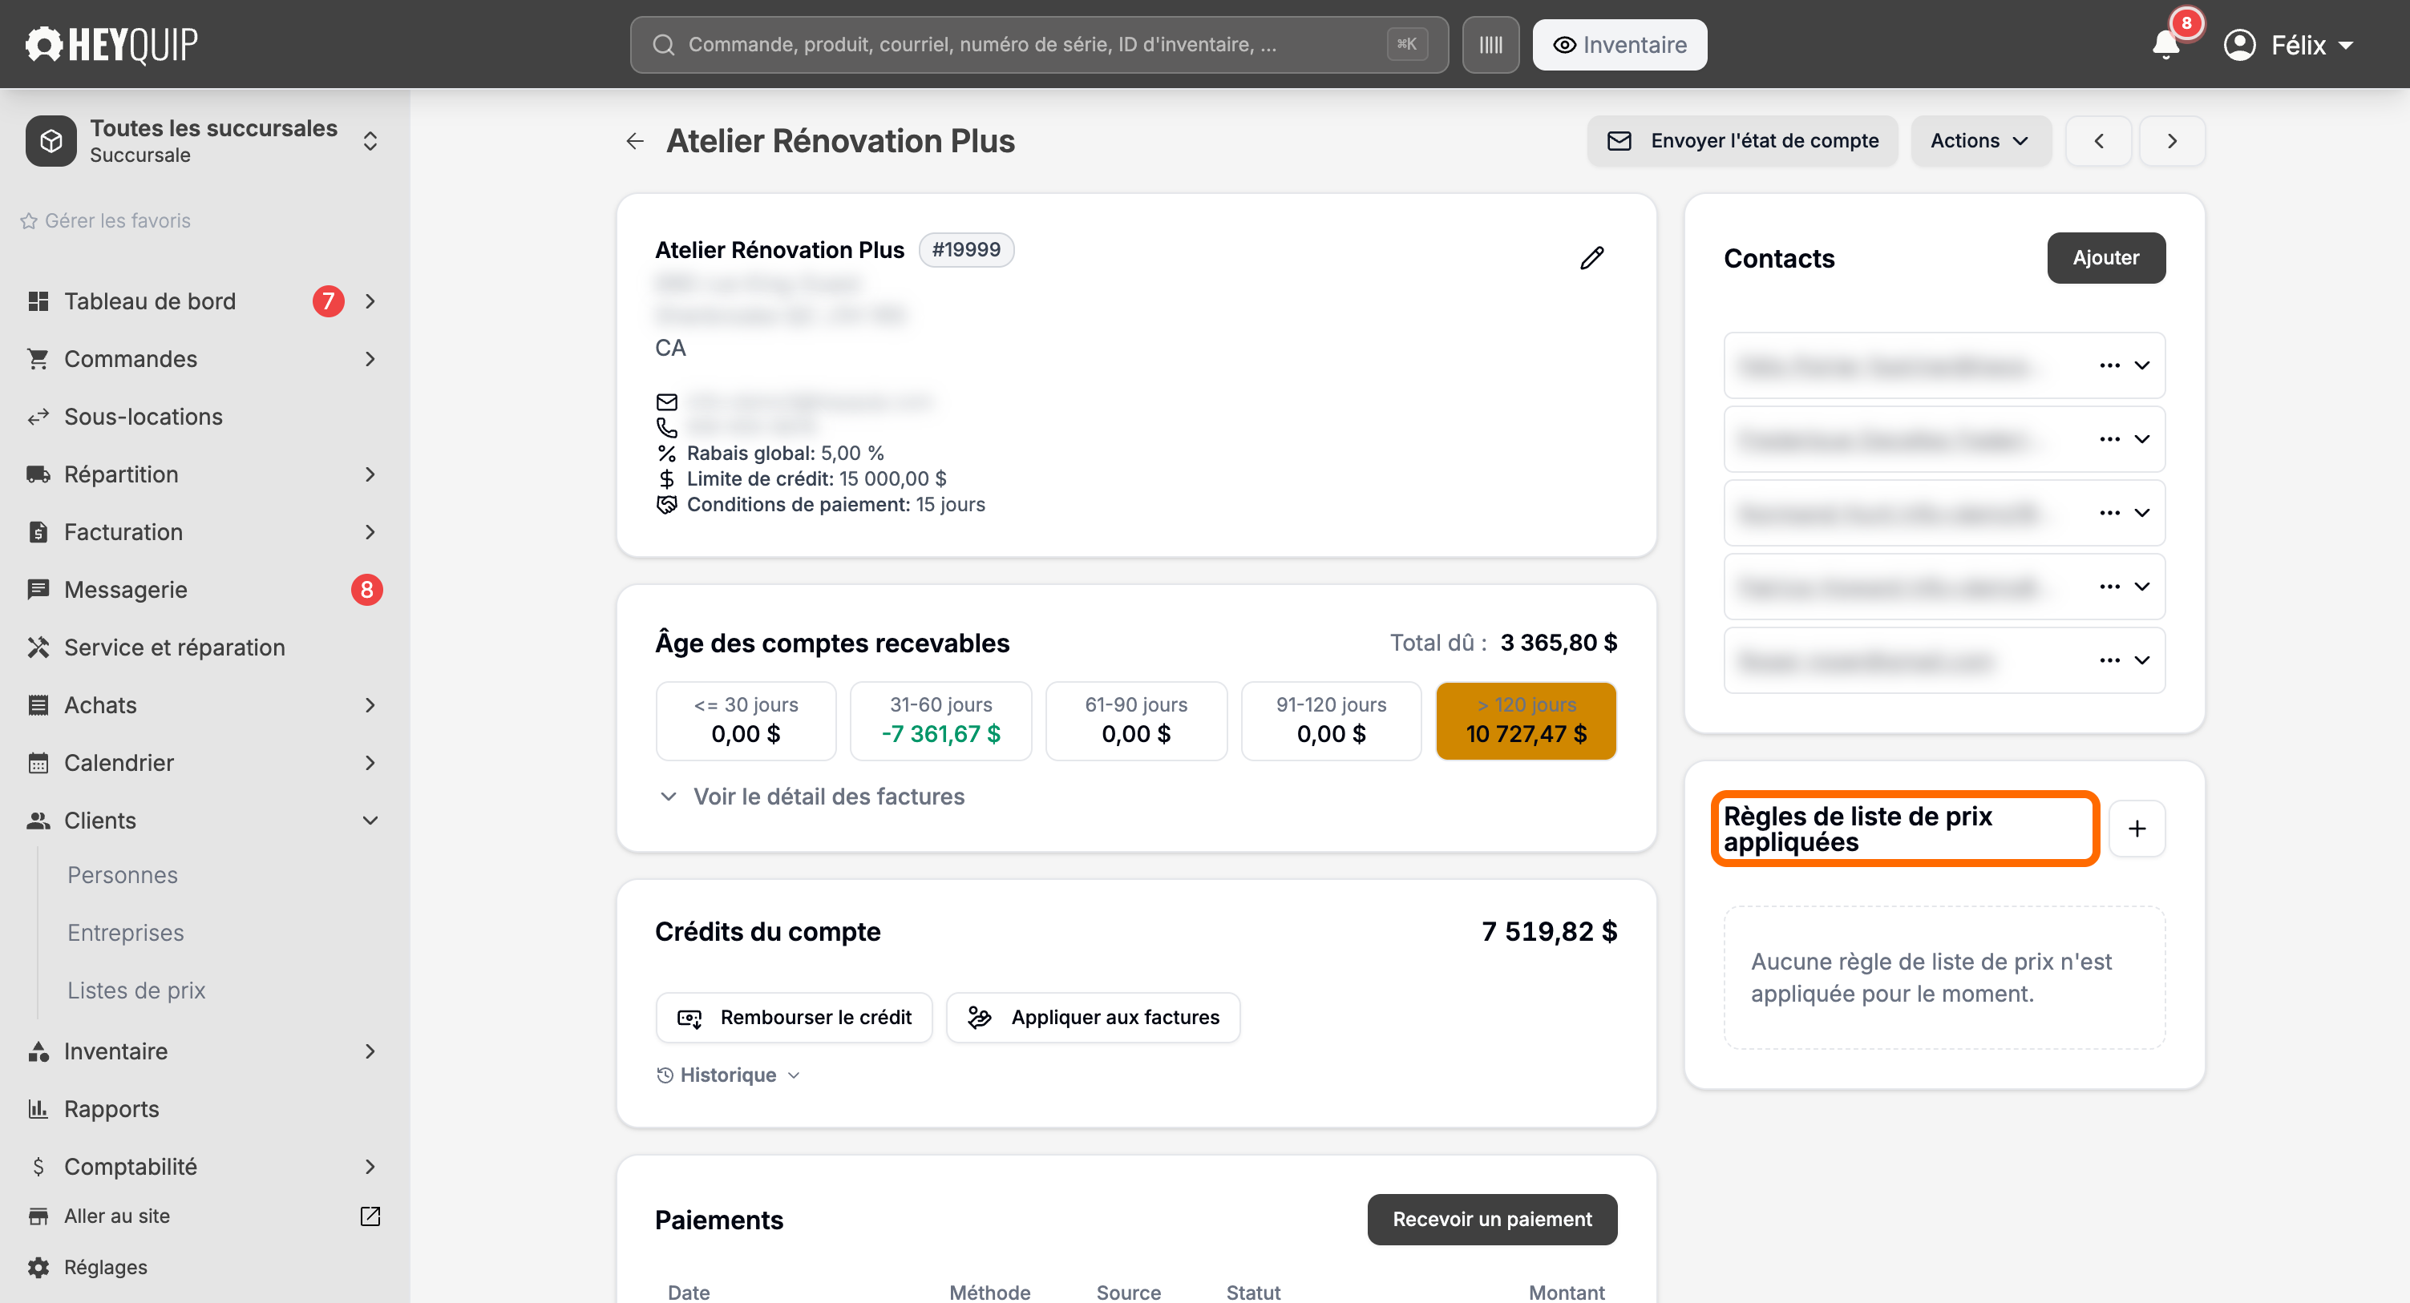
Task: Expand the second contact's chevron
Action: tap(2141, 440)
